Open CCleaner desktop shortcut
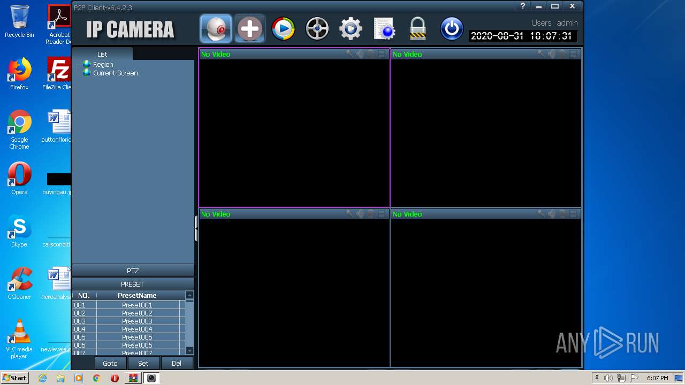The width and height of the screenshot is (685, 385). 19,284
